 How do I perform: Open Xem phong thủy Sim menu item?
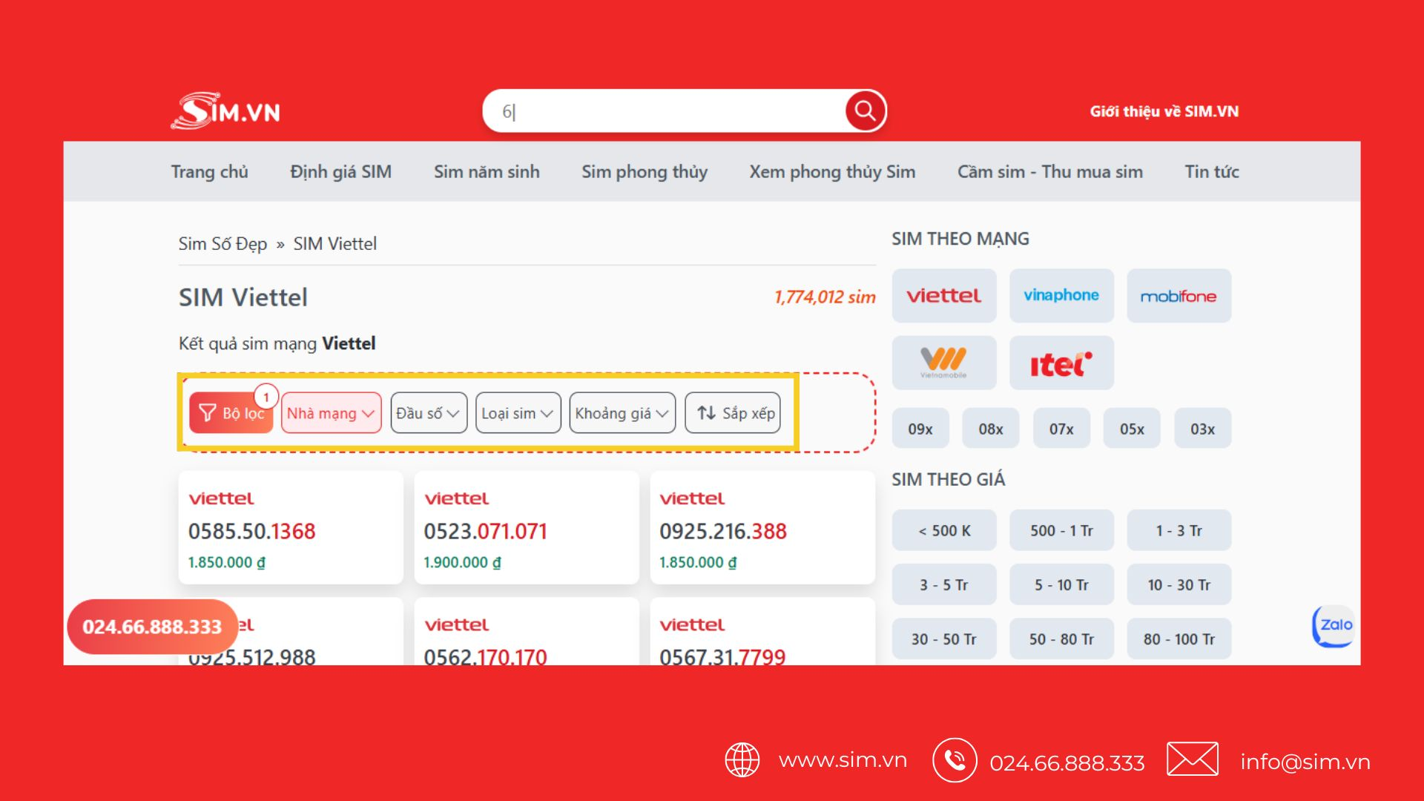pyautogui.click(x=832, y=172)
